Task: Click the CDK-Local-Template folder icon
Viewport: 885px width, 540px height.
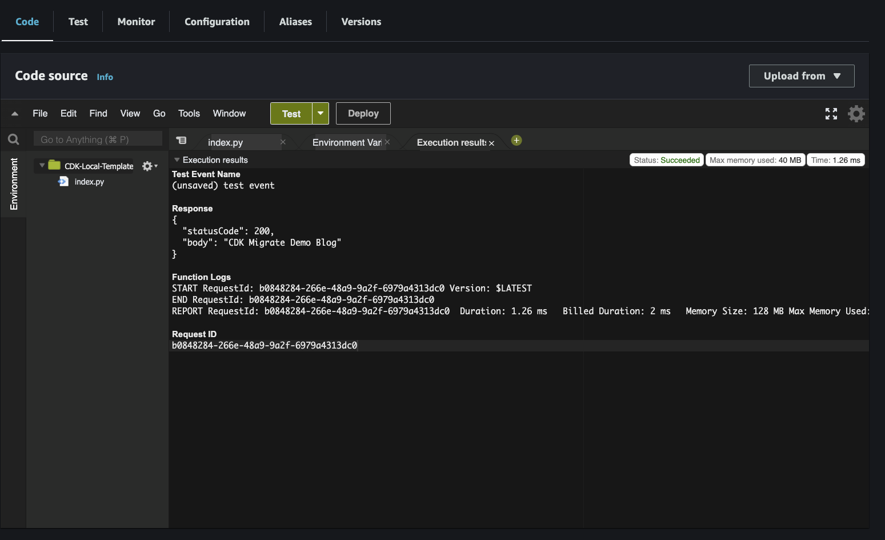Action: tap(53, 165)
